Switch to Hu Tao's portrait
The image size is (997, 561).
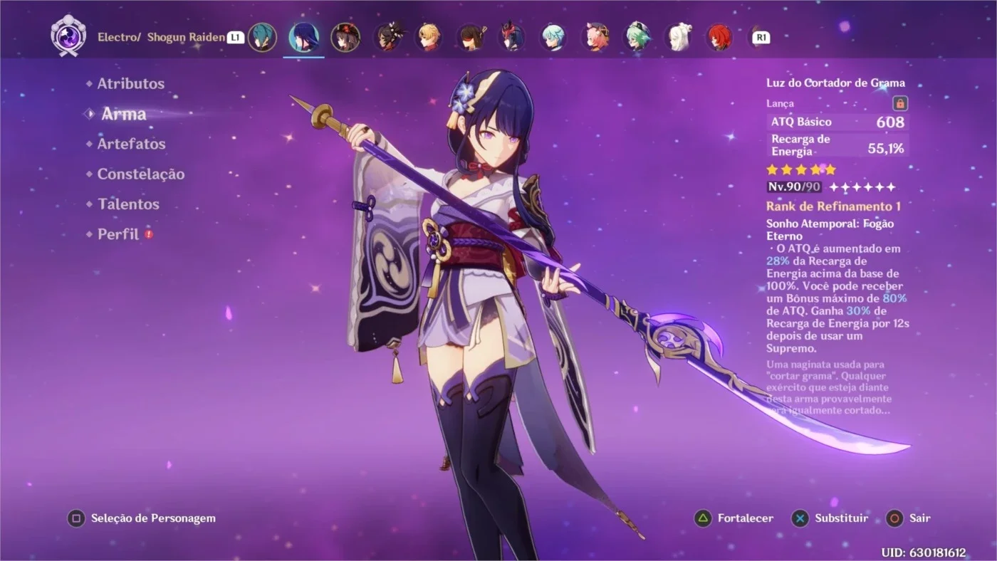(345, 37)
